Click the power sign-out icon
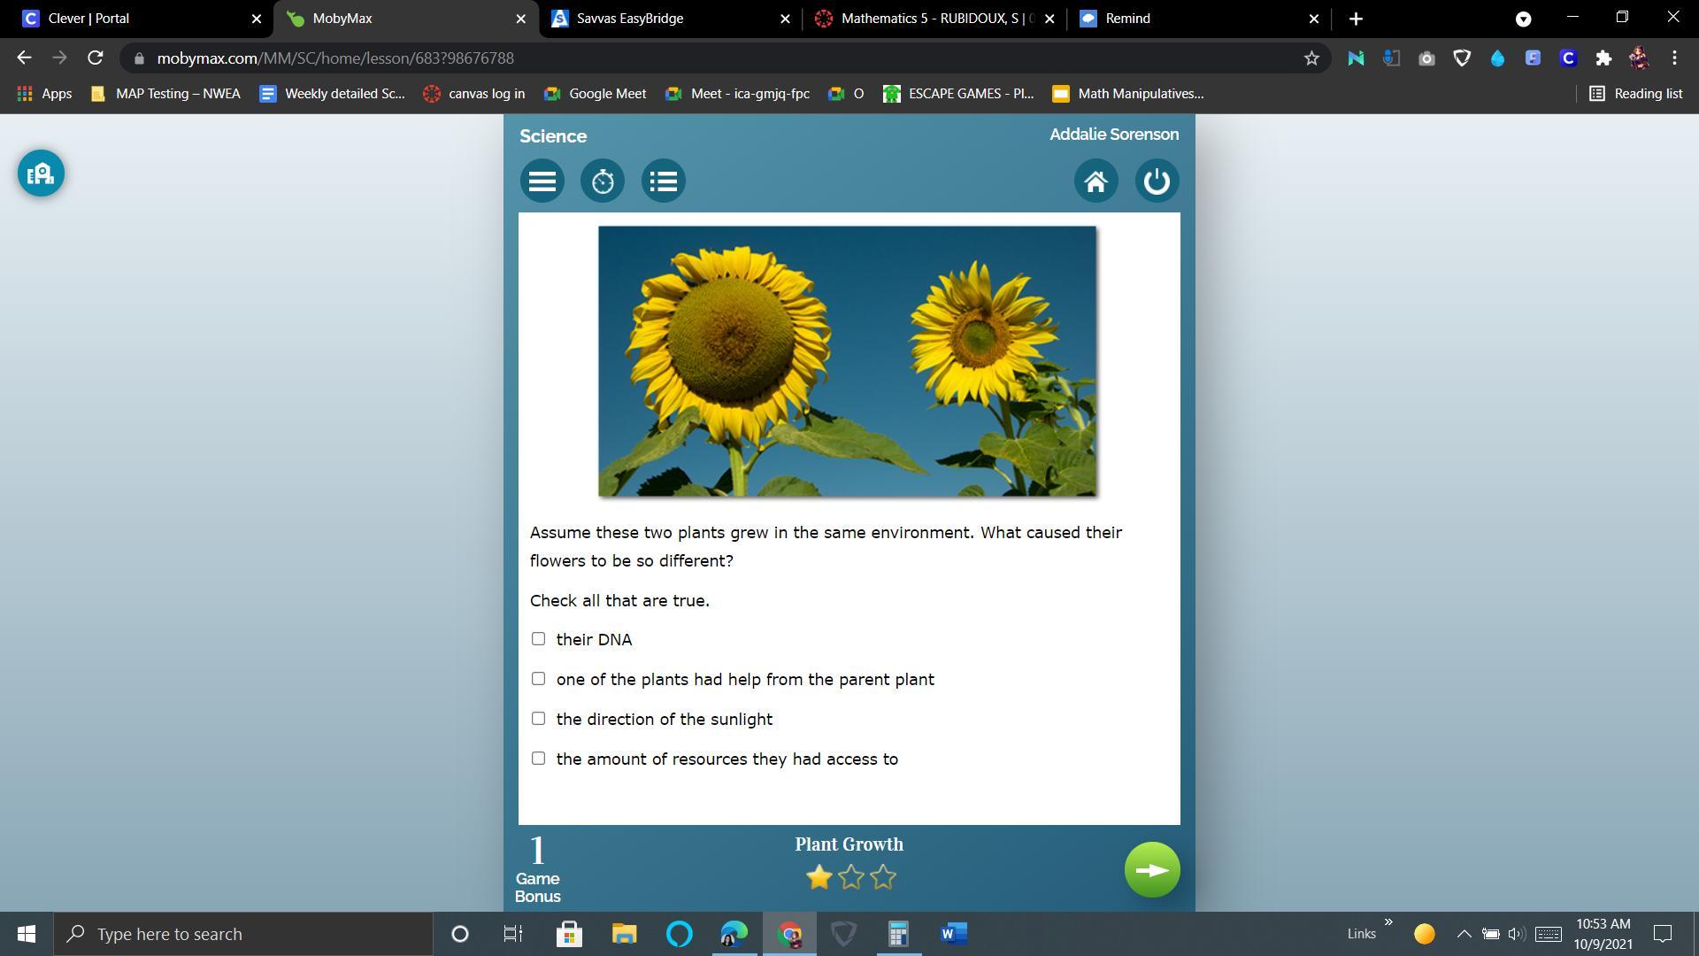The height and width of the screenshot is (956, 1699). [1157, 181]
